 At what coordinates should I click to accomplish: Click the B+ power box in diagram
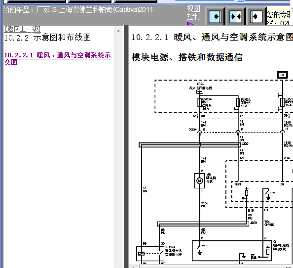click(282, 75)
